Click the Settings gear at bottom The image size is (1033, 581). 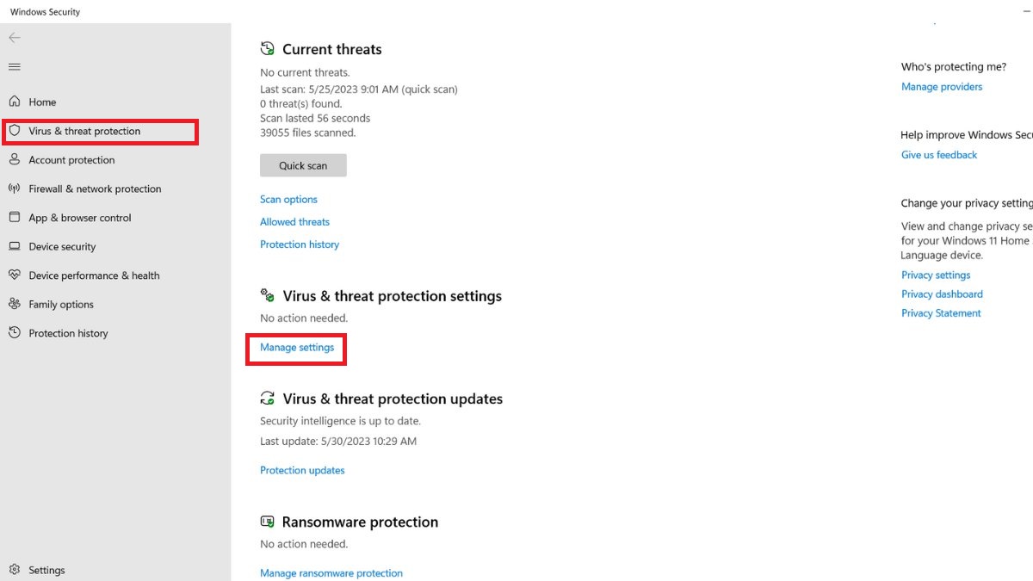click(x=14, y=570)
